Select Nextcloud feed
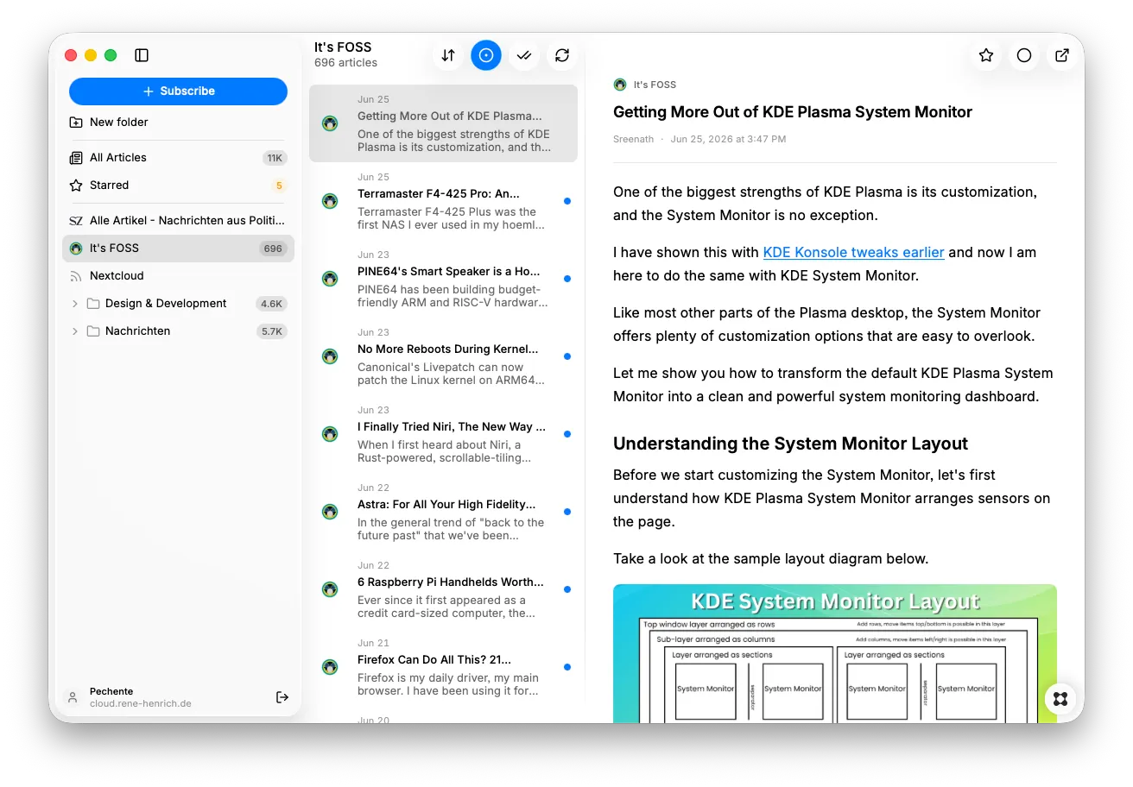The image size is (1133, 787). point(178,276)
